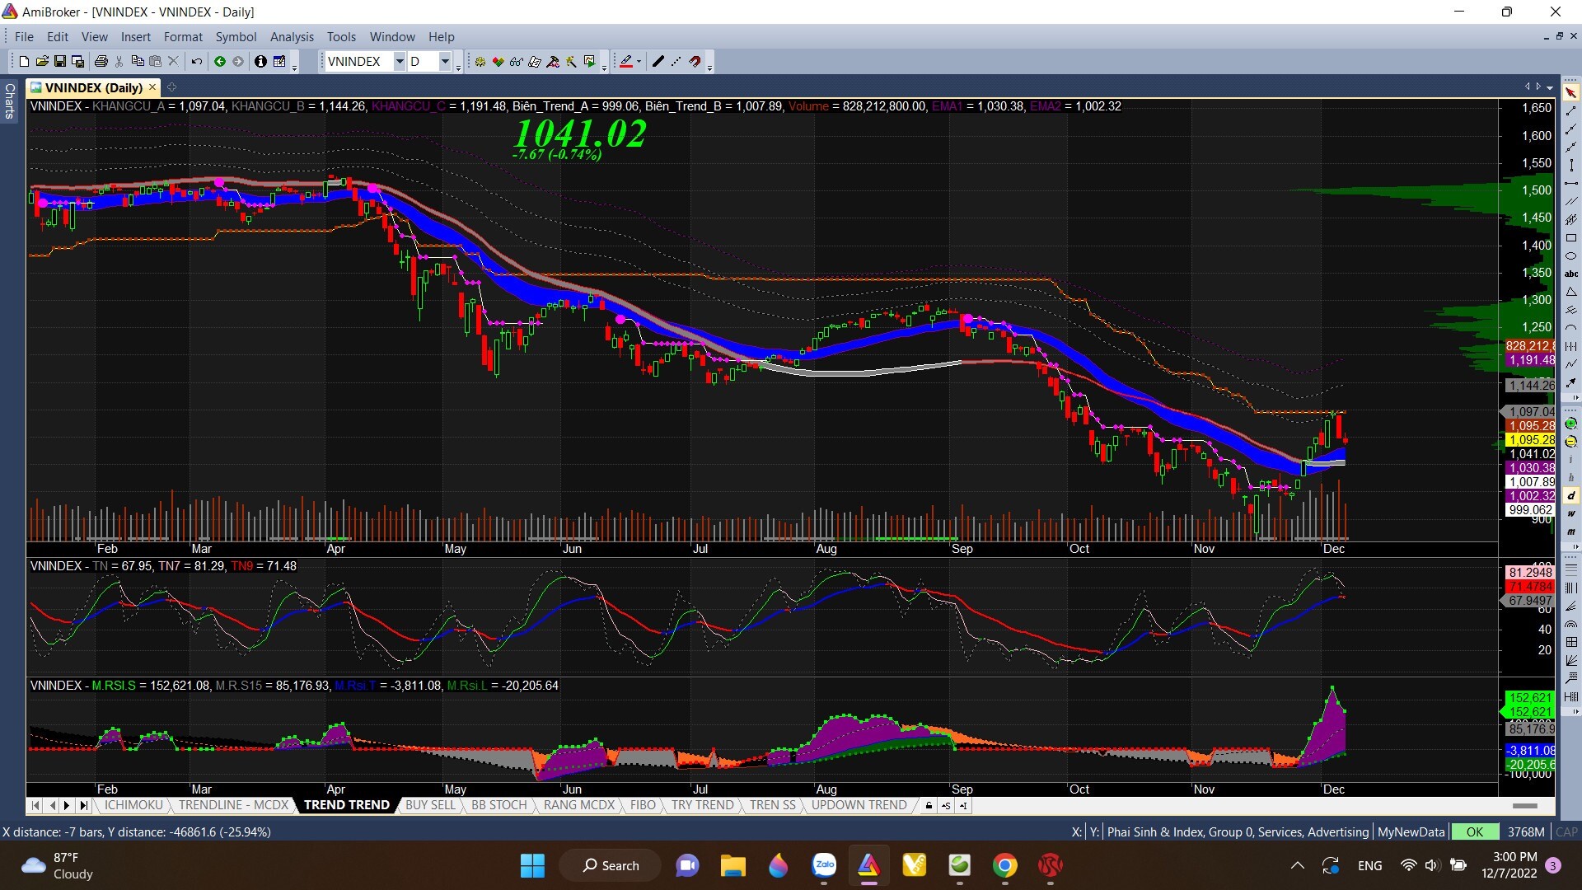
Task: Click the green Zoom in magnifier
Action: coord(1570,424)
